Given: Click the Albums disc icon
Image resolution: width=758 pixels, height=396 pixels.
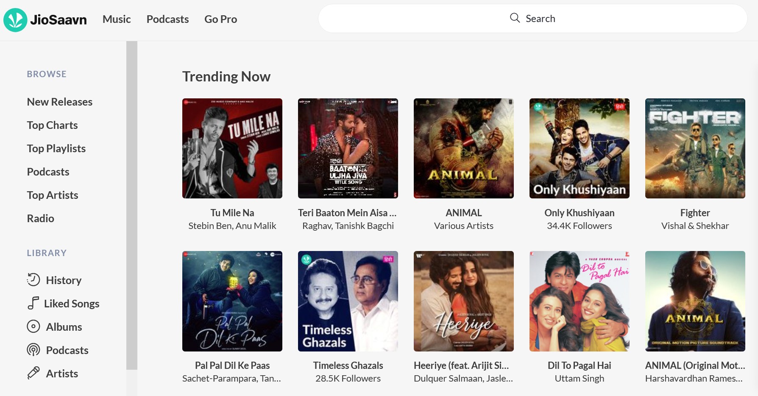Looking at the screenshot, I should [33, 326].
